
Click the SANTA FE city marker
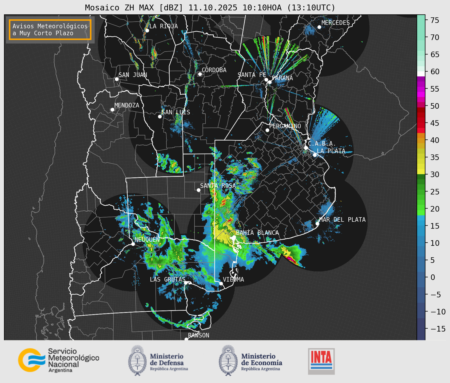click(x=266, y=80)
